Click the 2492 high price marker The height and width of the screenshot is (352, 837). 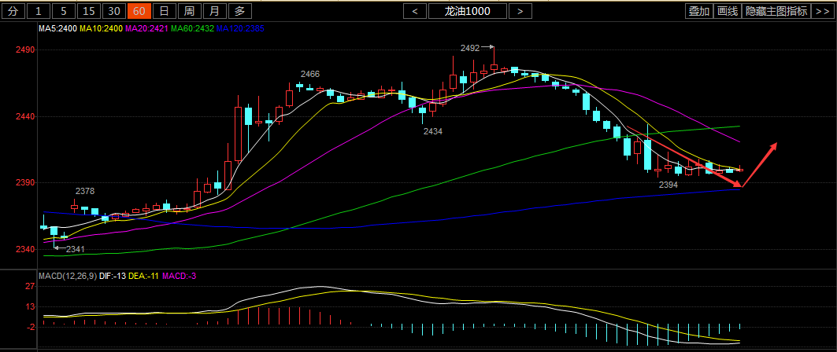(x=470, y=48)
